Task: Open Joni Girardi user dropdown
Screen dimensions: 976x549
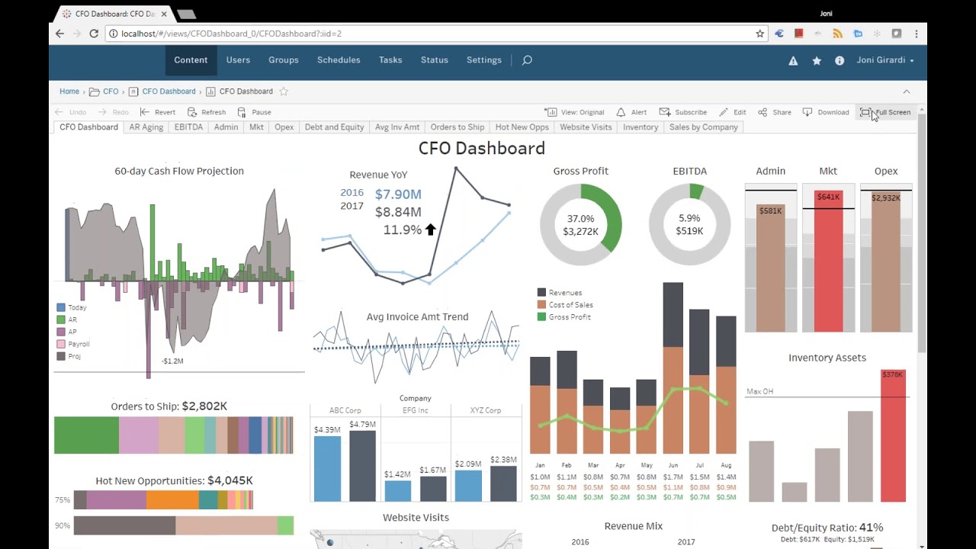Action: click(x=884, y=60)
